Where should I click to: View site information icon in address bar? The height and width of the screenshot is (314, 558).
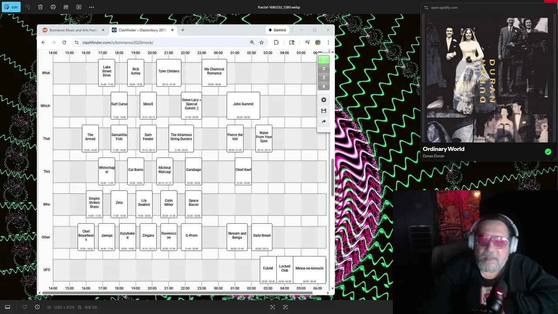click(x=77, y=42)
